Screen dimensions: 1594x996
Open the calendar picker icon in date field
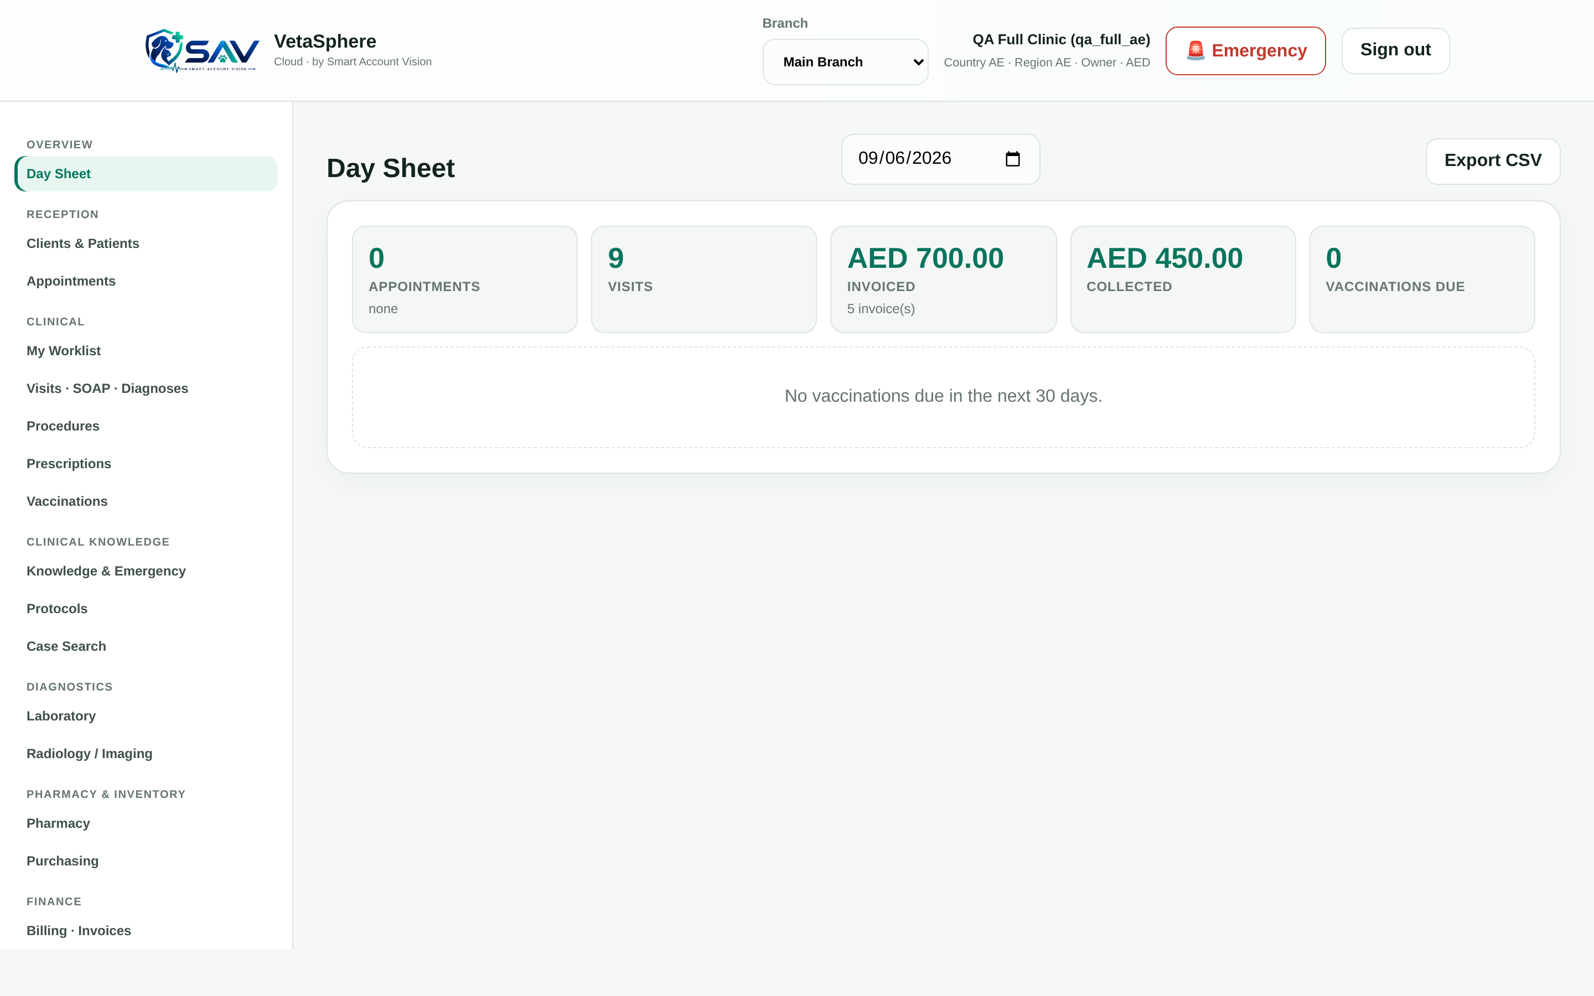1012,159
